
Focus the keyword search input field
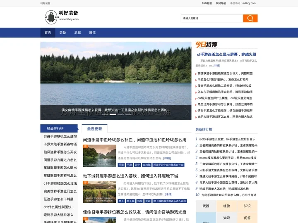pos(212,19)
